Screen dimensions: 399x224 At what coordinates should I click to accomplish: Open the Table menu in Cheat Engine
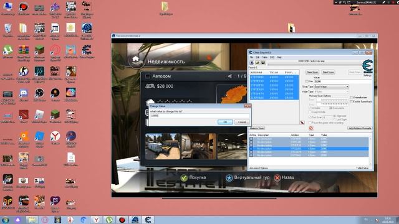(264, 57)
